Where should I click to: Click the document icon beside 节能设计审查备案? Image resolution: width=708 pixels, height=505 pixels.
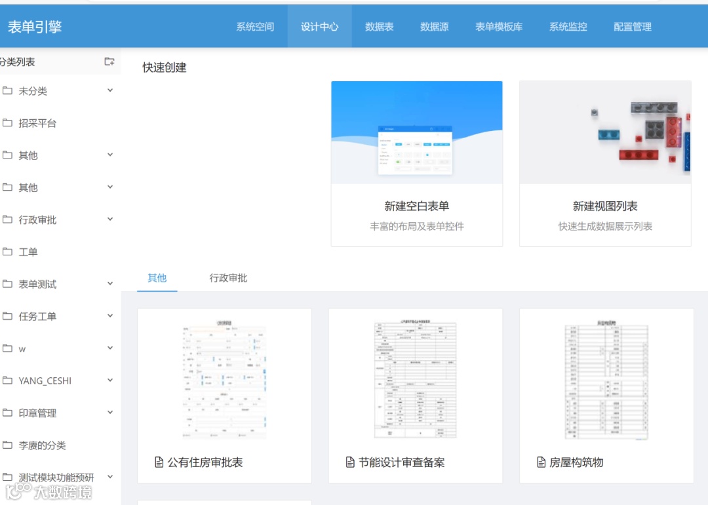pos(350,462)
